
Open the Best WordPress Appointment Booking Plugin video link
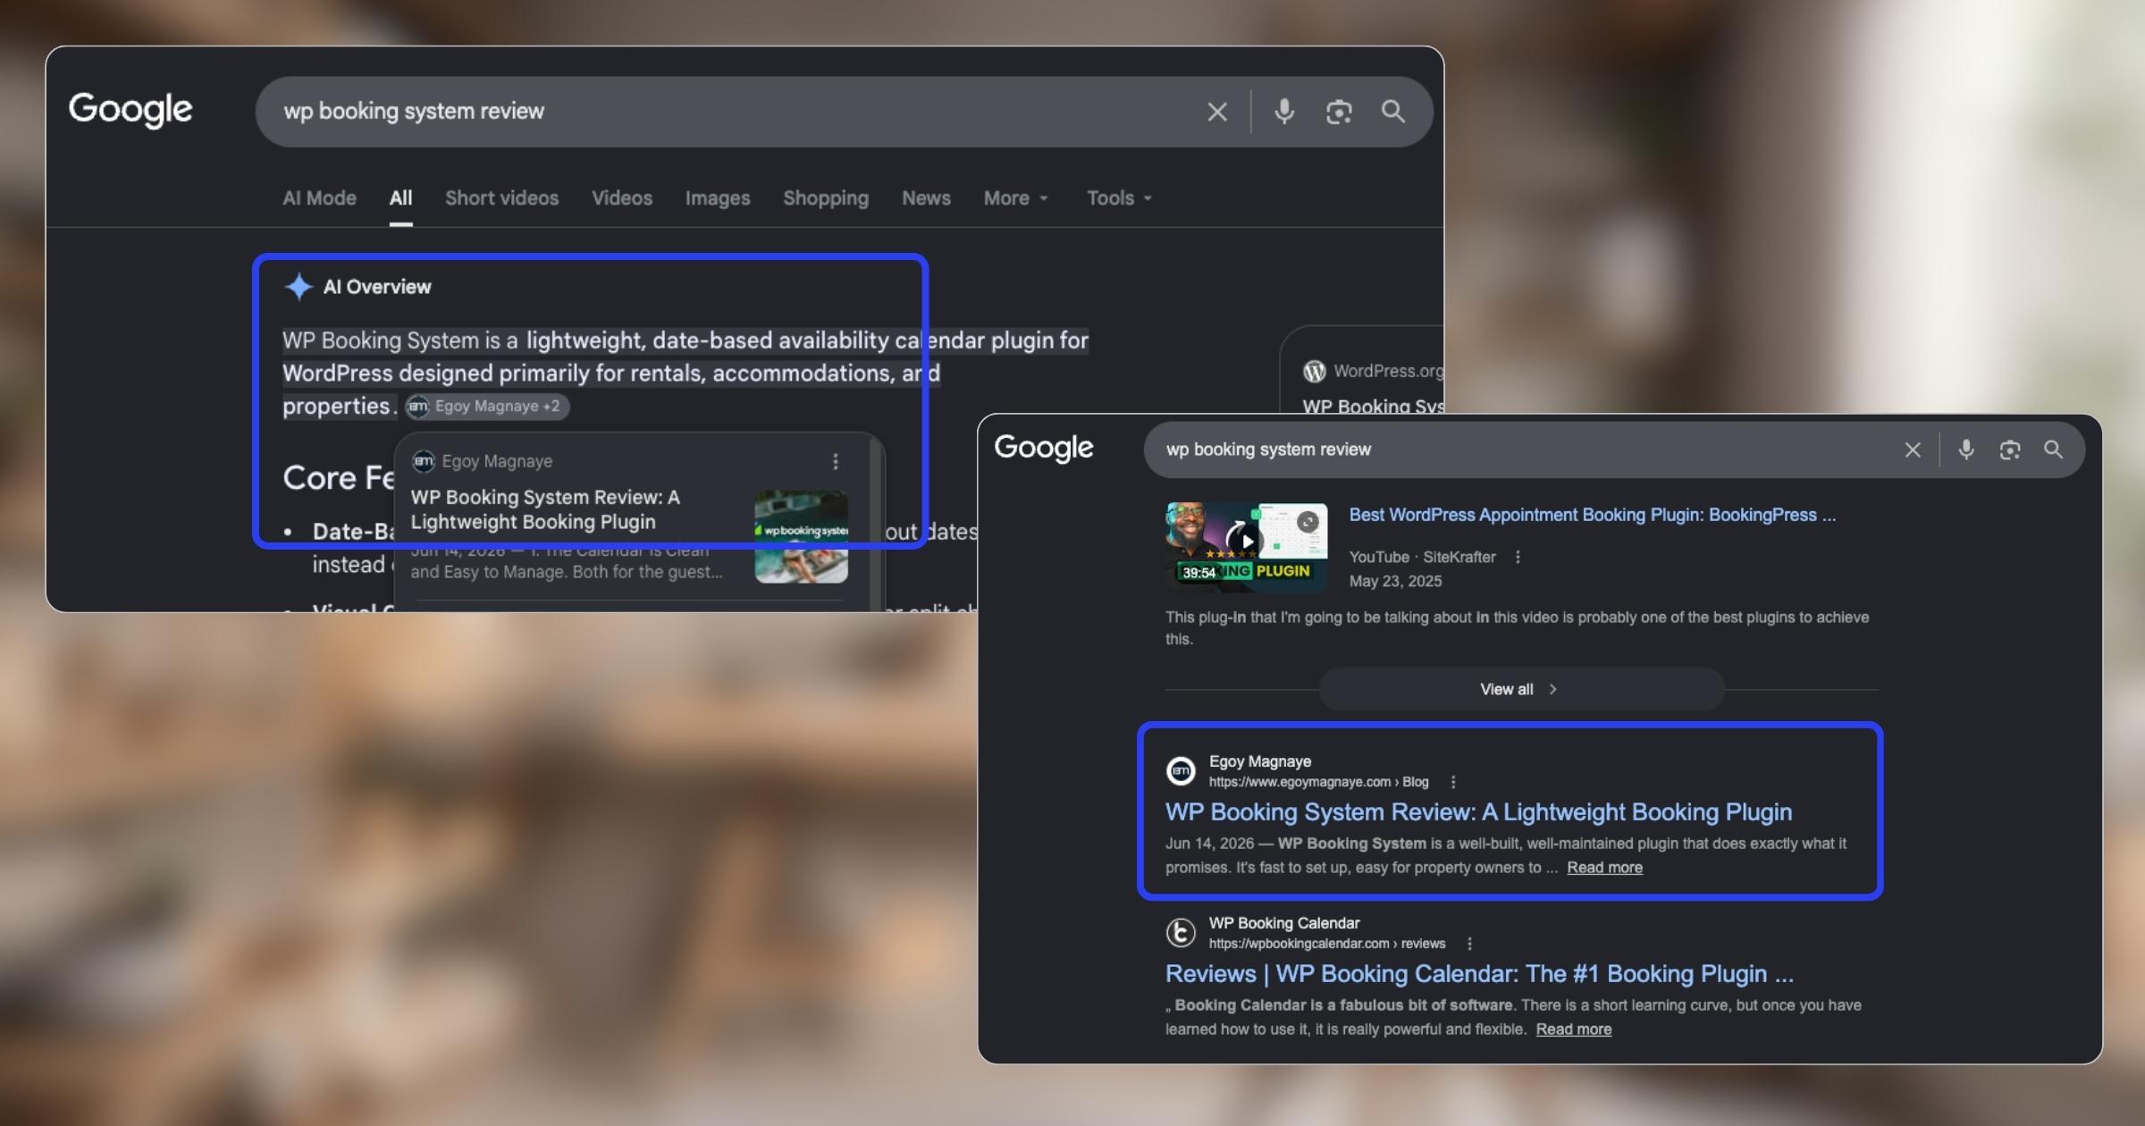[x=1592, y=515]
